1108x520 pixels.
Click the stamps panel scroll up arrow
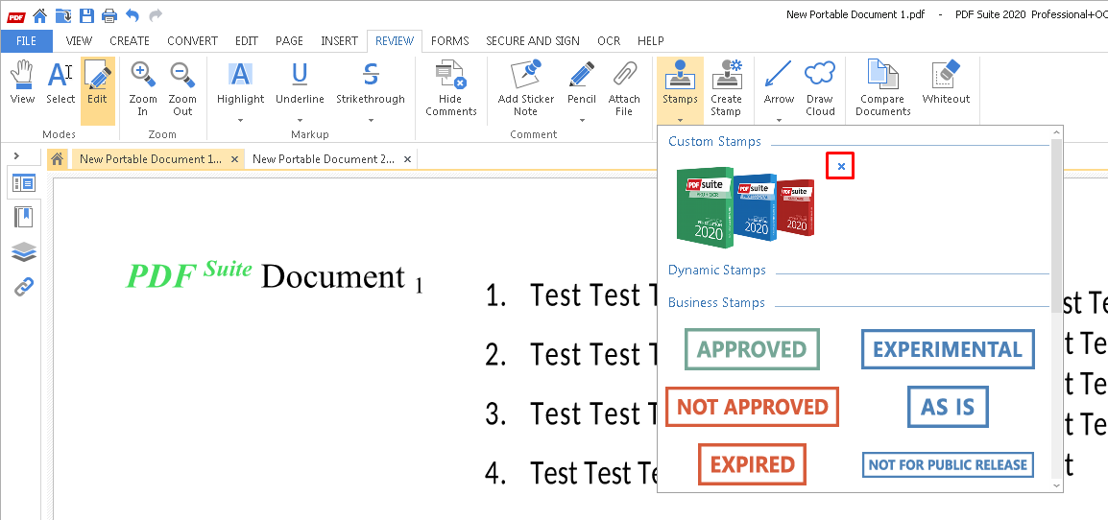point(1057,132)
